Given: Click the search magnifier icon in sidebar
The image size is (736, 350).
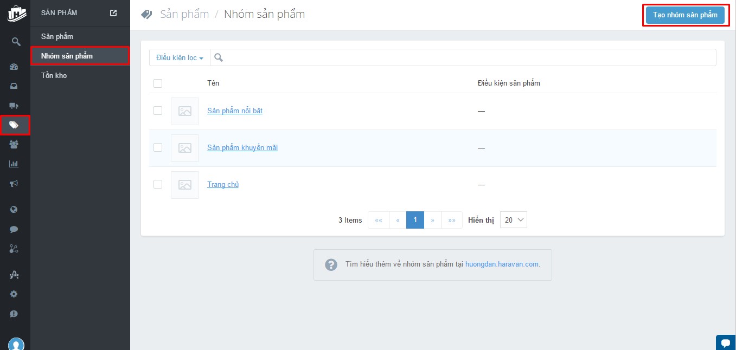Looking at the screenshot, I should (16, 42).
